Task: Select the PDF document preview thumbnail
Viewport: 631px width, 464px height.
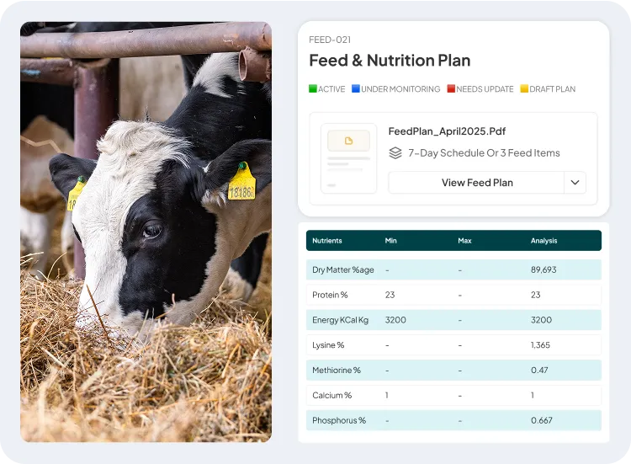Action: tap(348, 158)
